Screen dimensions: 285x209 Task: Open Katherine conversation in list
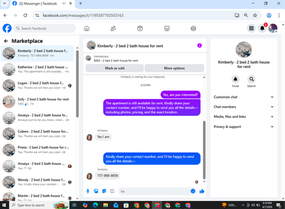[x=37, y=70]
